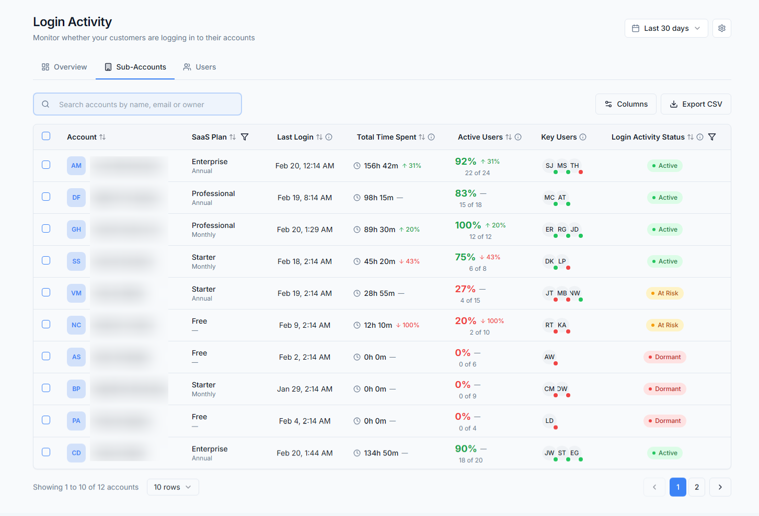Toggle the select-all header checkbox
The height and width of the screenshot is (516, 759).
(46, 136)
